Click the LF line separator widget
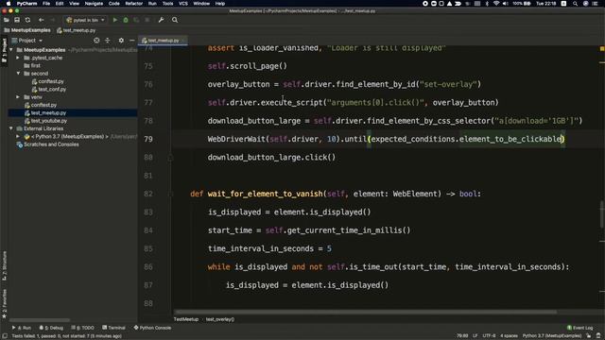 click(x=475, y=336)
